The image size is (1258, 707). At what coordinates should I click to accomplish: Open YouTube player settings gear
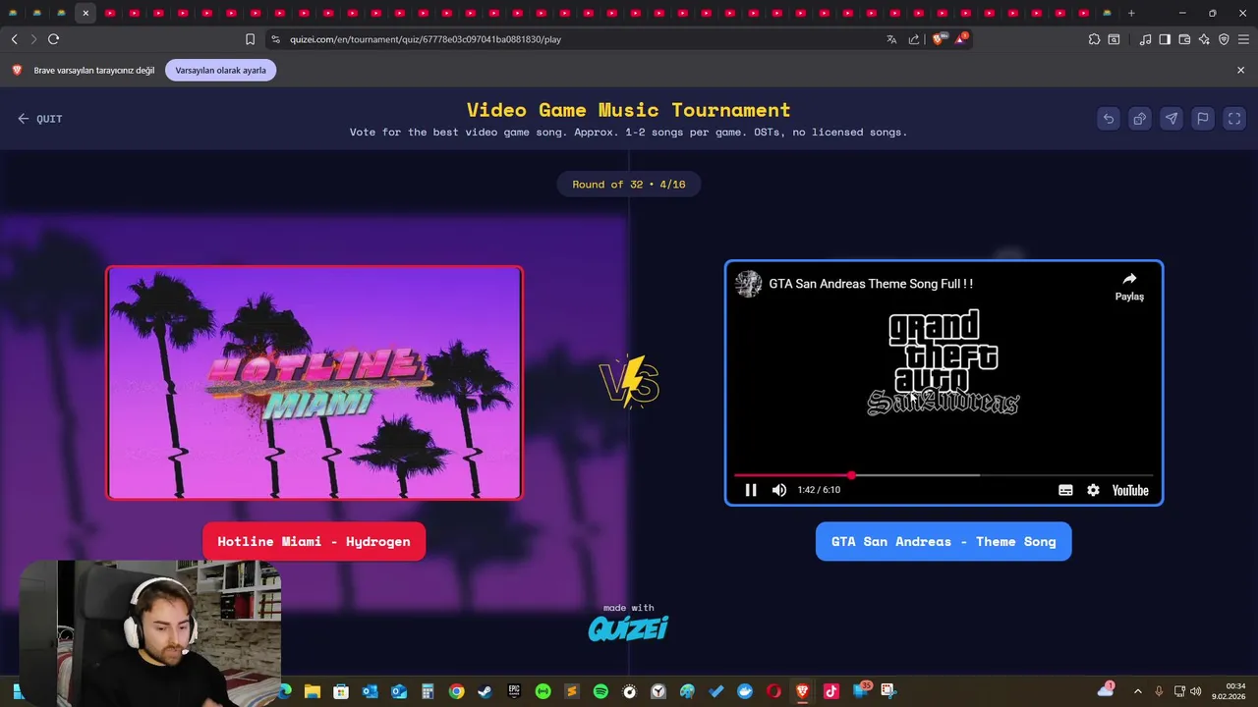pos(1093,490)
